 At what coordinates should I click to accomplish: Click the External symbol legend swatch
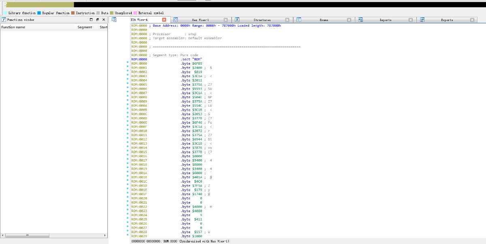click(x=135, y=13)
